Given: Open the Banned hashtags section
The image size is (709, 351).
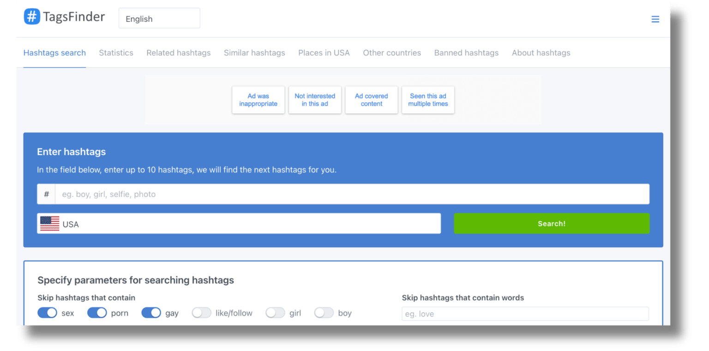Looking at the screenshot, I should tap(466, 53).
